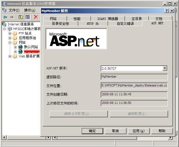Select the 默认网站 site in tree
Viewport: 179px width, 147px height.
(x=31, y=47)
